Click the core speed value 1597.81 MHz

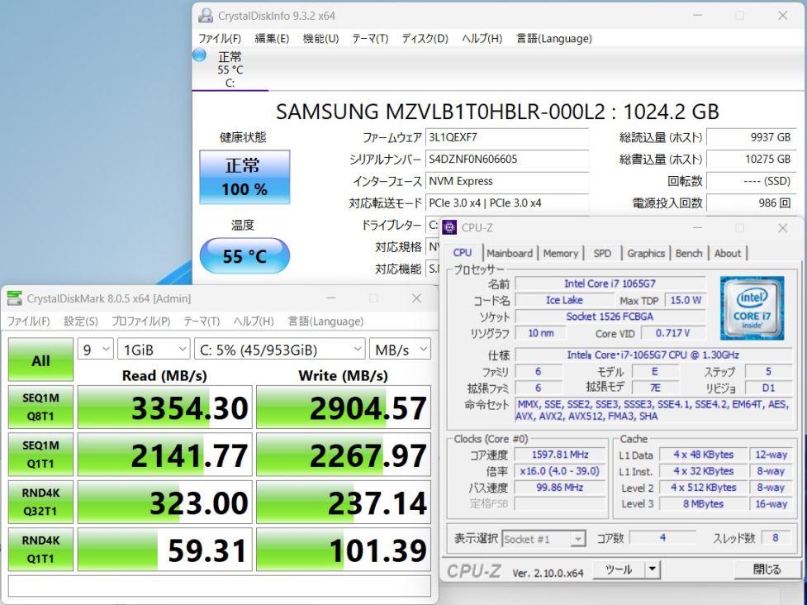tap(560, 455)
